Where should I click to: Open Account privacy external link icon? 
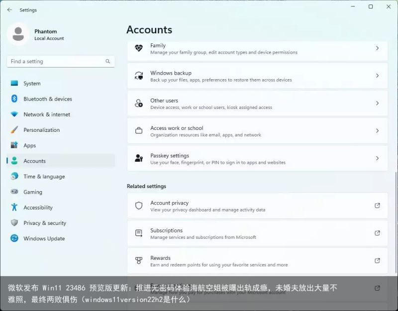click(x=377, y=206)
